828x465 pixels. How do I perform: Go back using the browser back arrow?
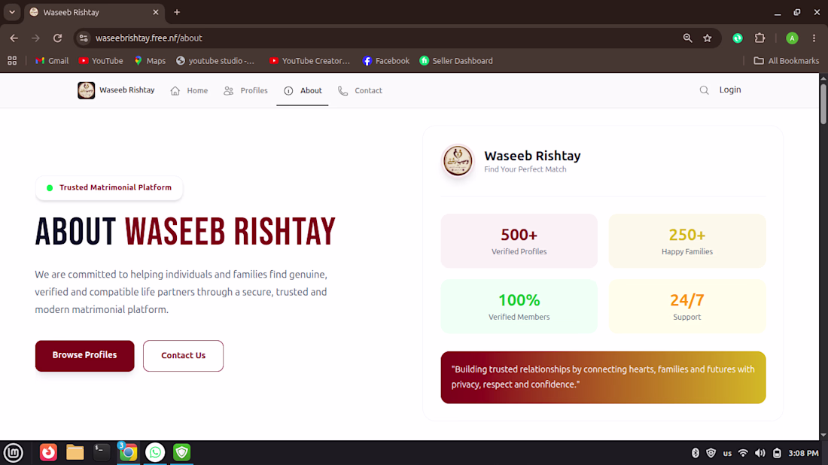[14, 38]
